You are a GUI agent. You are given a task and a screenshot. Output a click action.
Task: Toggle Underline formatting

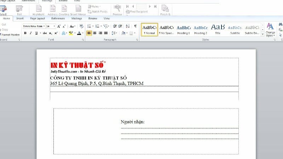pos(36,33)
